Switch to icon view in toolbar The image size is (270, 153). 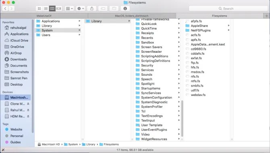(x=39, y=8)
